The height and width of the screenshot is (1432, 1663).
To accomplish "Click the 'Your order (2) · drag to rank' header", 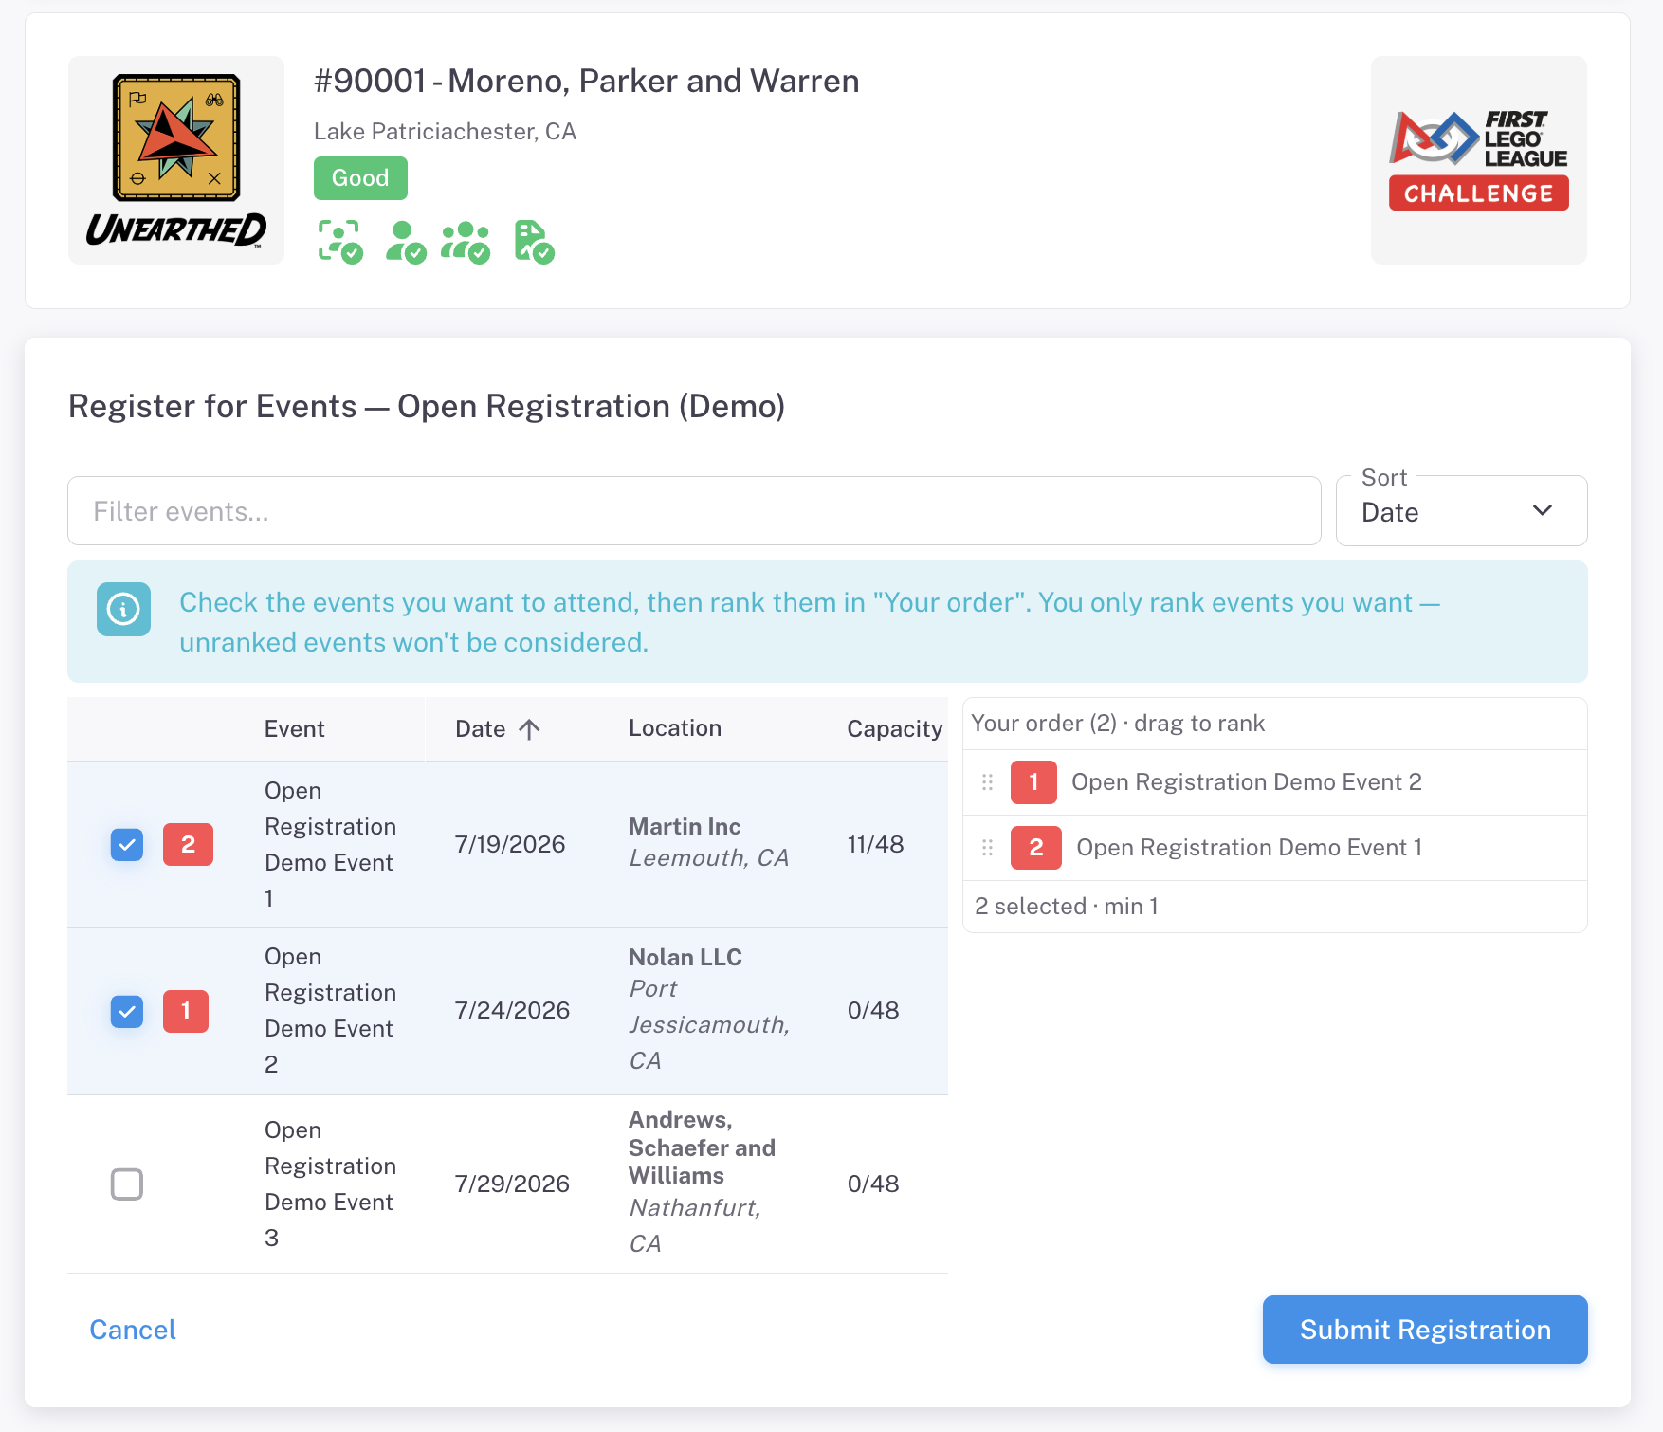I will pyautogui.click(x=1118, y=724).
